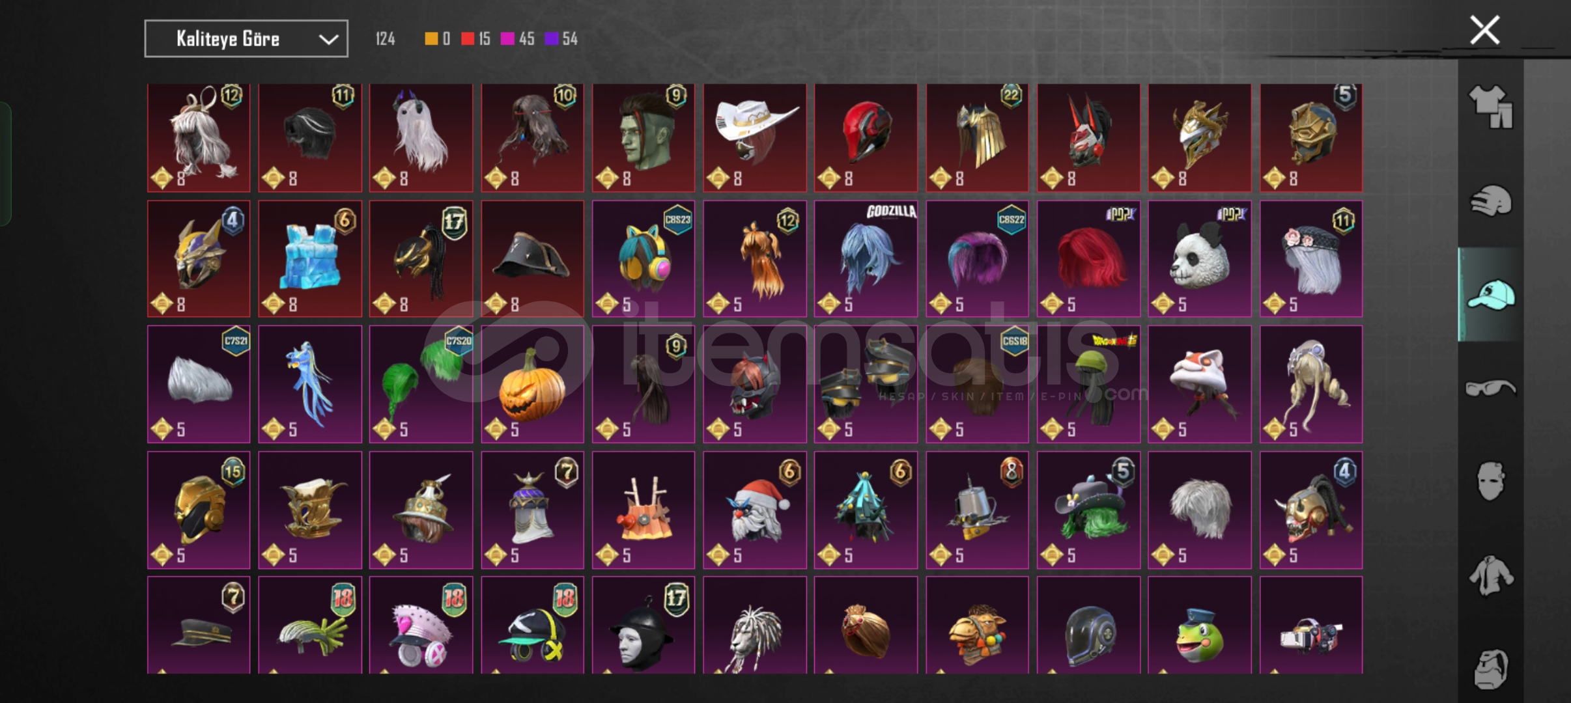Open the outfits category icon
This screenshot has width=1571, height=703.
point(1490,106)
